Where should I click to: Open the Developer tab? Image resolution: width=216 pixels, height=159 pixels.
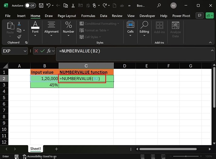click(147, 16)
